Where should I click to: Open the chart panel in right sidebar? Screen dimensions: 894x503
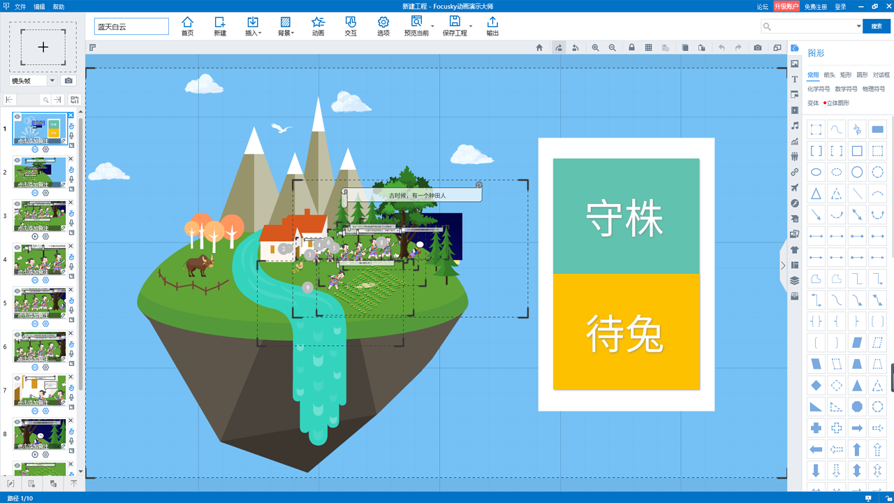pyautogui.click(x=795, y=141)
